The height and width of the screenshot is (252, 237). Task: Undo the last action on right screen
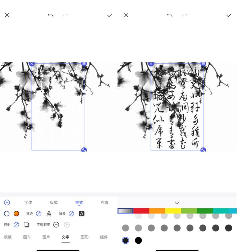[x=170, y=15]
